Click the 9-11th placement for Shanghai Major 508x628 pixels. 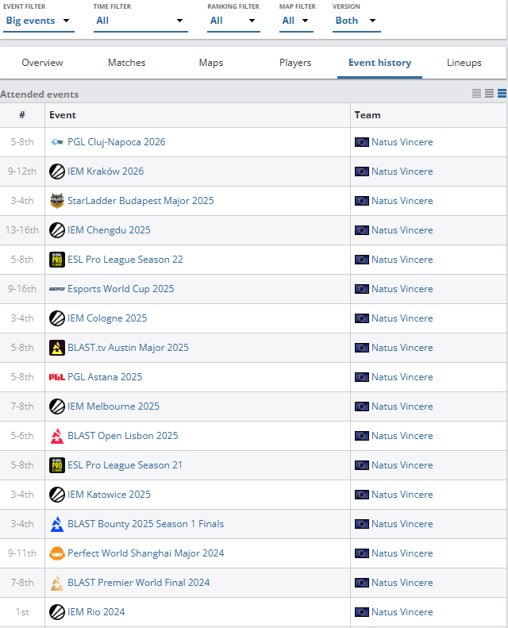(x=22, y=553)
